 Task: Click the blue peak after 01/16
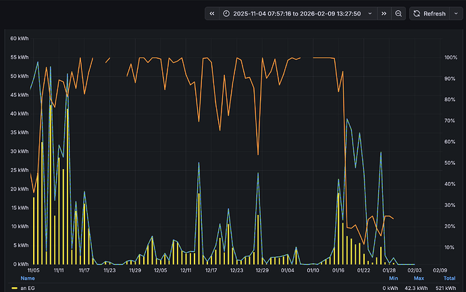347,120
